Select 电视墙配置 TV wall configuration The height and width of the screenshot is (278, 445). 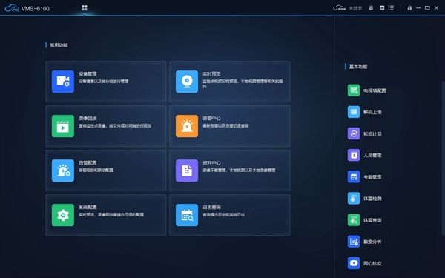(x=366, y=90)
